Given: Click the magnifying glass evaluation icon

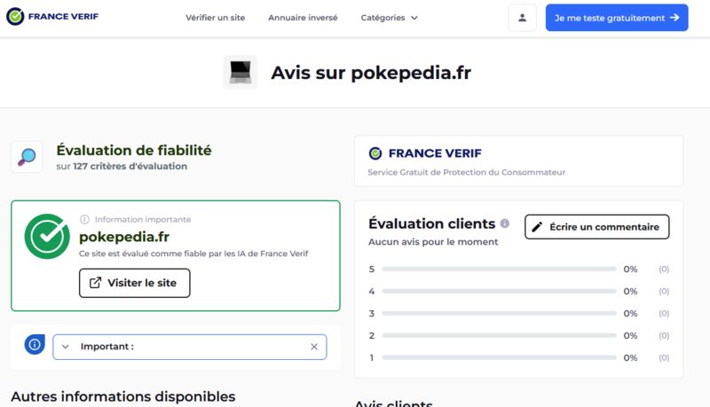Looking at the screenshot, I should pyautogui.click(x=27, y=157).
